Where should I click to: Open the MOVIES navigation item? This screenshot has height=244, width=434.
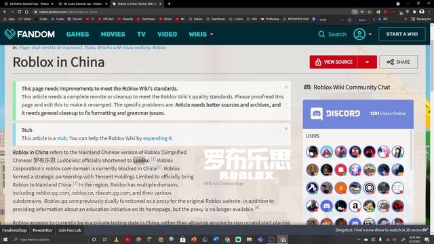[x=113, y=34]
